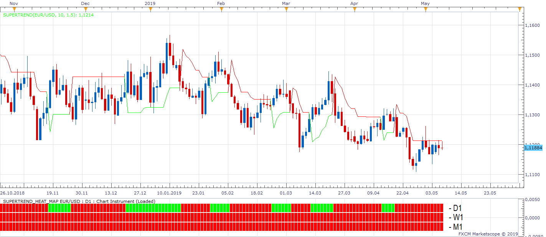Click the 14.05 date label
The width and height of the screenshot is (546, 237).
461,193
